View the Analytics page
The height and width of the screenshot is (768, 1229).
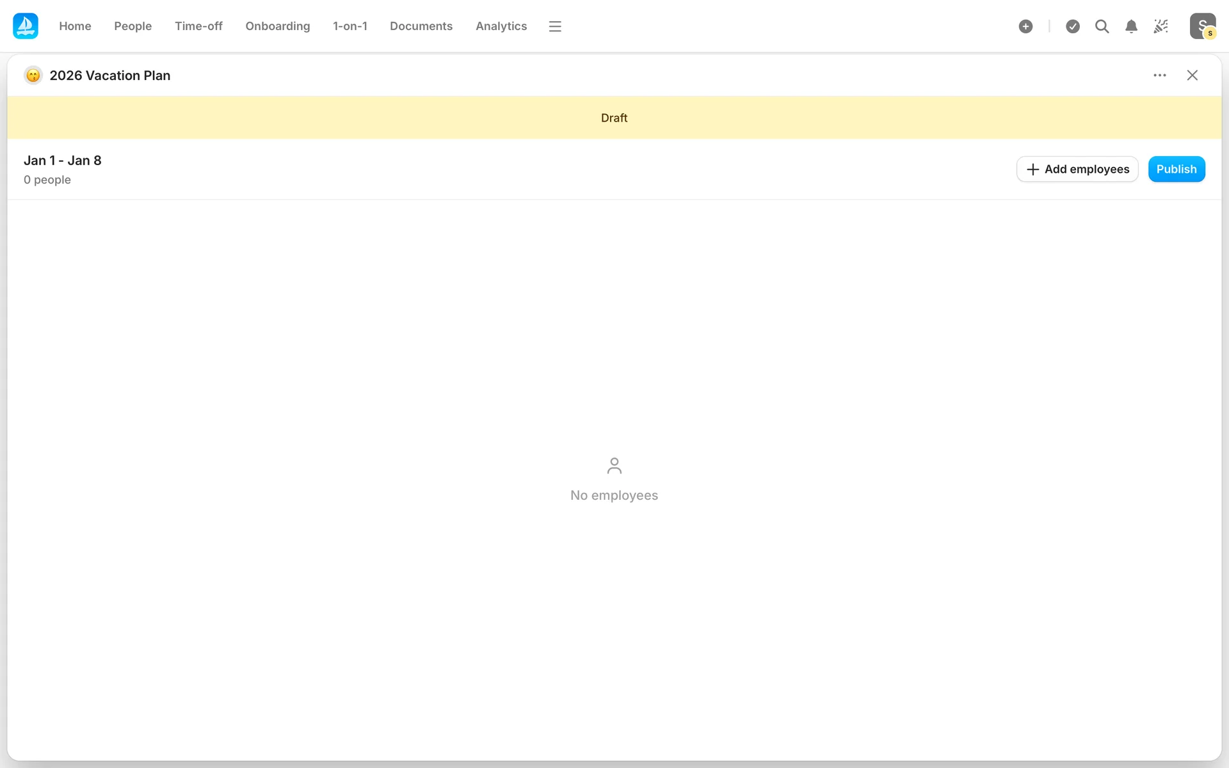coord(501,26)
